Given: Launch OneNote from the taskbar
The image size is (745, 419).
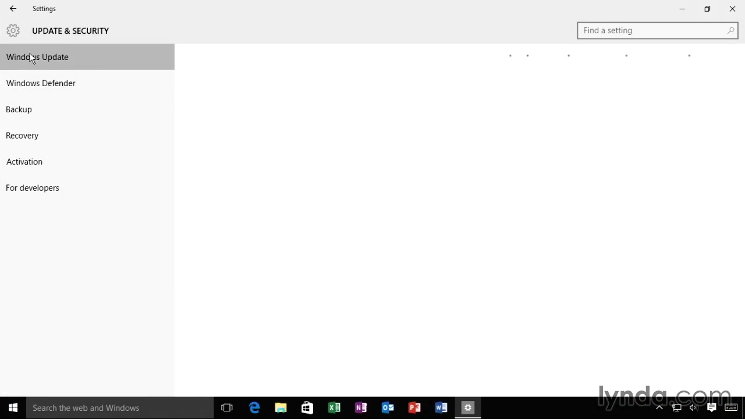Looking at the screenshot, I should [361, 408].
